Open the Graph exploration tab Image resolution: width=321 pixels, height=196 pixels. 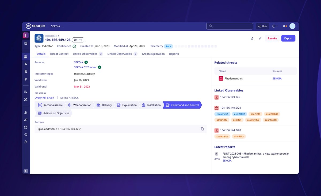click(x=153, y=54)
